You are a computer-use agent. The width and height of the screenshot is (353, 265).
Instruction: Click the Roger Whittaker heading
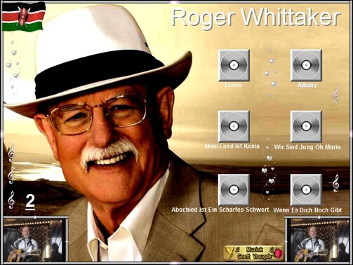tap(256, 18)
